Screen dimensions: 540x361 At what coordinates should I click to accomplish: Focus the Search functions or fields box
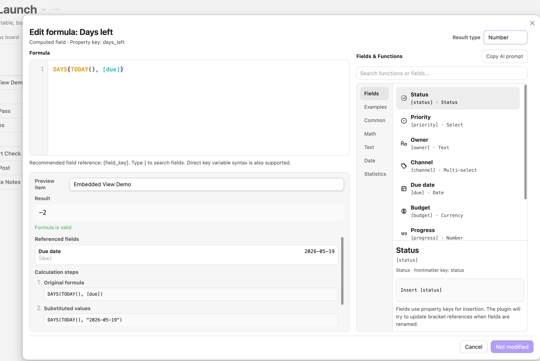tap(442, 73)
